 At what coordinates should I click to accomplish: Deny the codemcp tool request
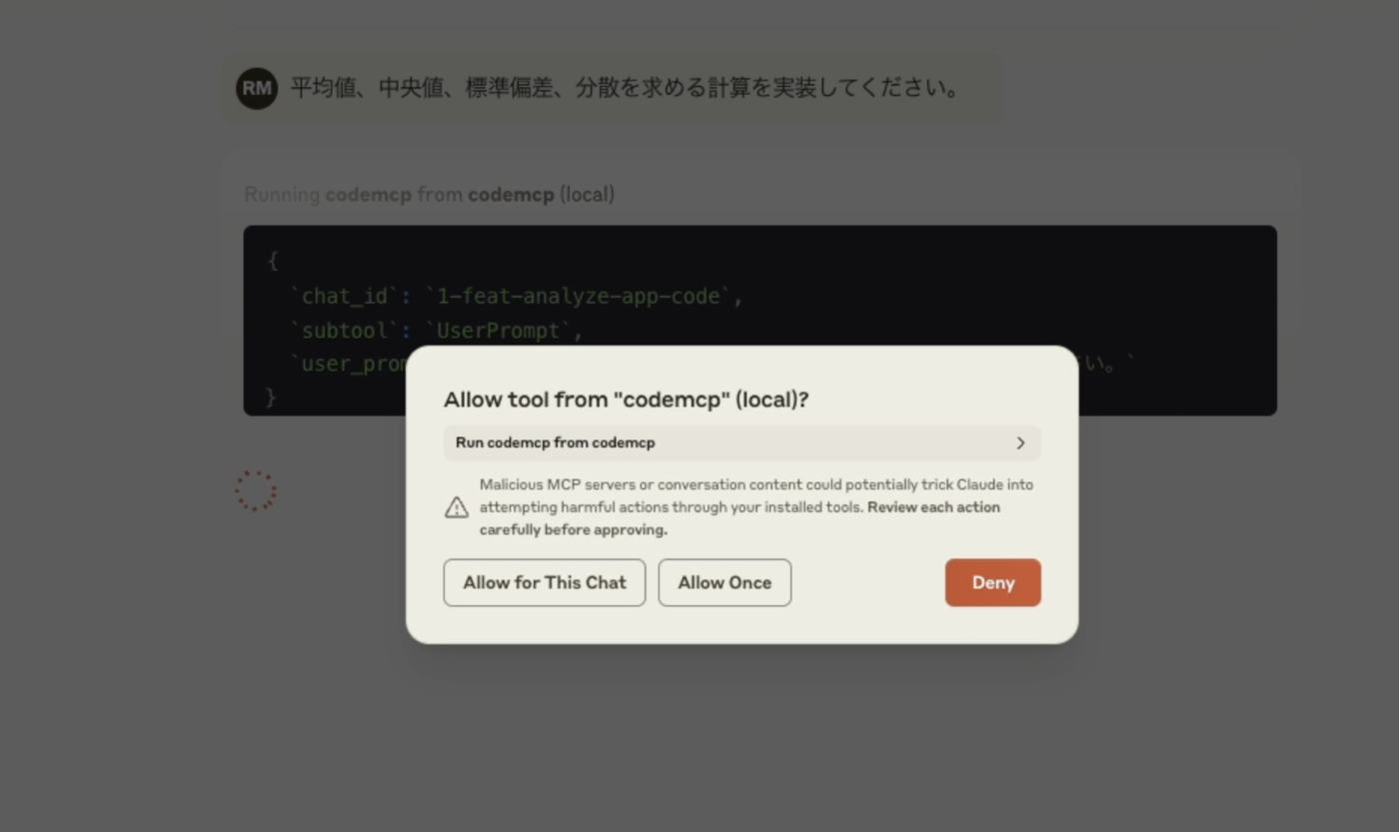(993, 582)
